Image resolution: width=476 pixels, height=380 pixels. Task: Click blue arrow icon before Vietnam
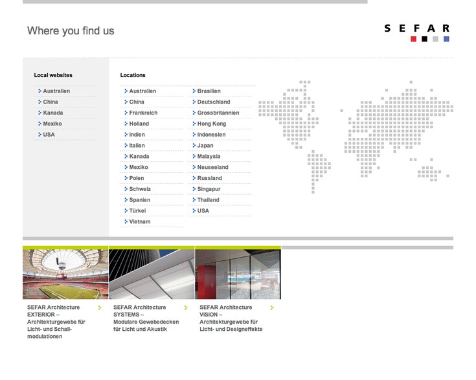(126, 221)
